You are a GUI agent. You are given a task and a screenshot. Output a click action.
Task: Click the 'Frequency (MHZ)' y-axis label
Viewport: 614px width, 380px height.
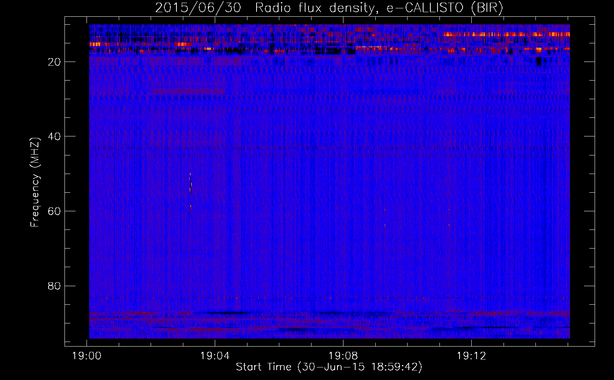(x=35, y=182)
